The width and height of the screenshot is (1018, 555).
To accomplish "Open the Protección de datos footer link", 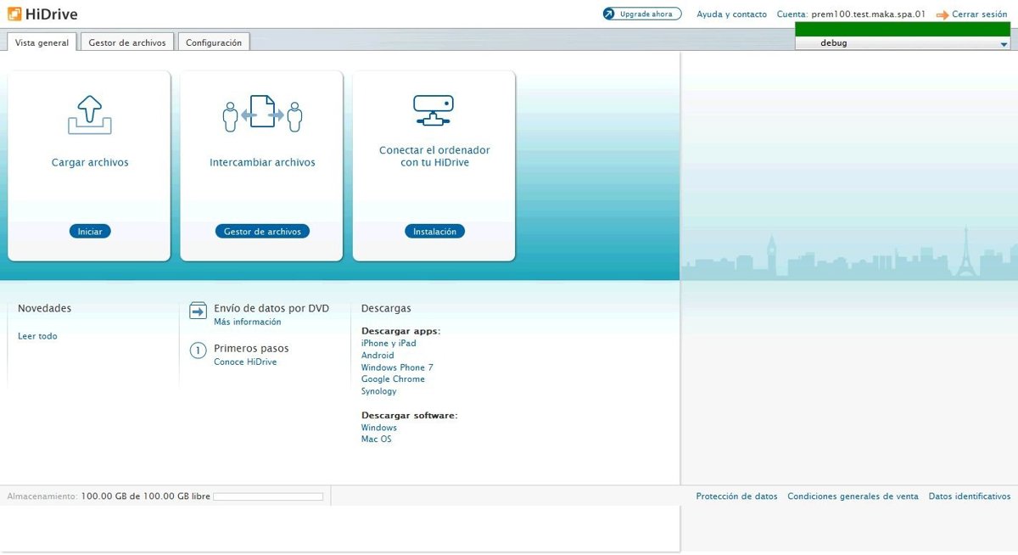I will click(736, 496).
